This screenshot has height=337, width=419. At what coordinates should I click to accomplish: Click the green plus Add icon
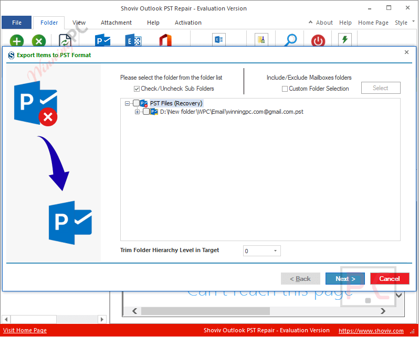pyautogui.click(x=17, y=41)
